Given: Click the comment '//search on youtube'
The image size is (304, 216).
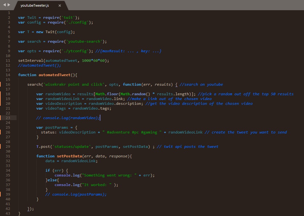Looking at the screenshot, I should coord(201,84).
